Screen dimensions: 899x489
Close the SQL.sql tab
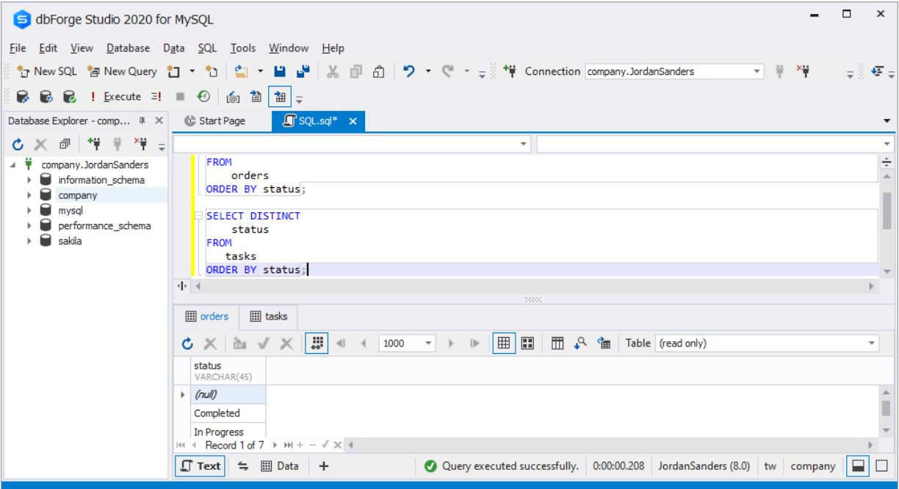coord(353,121)
